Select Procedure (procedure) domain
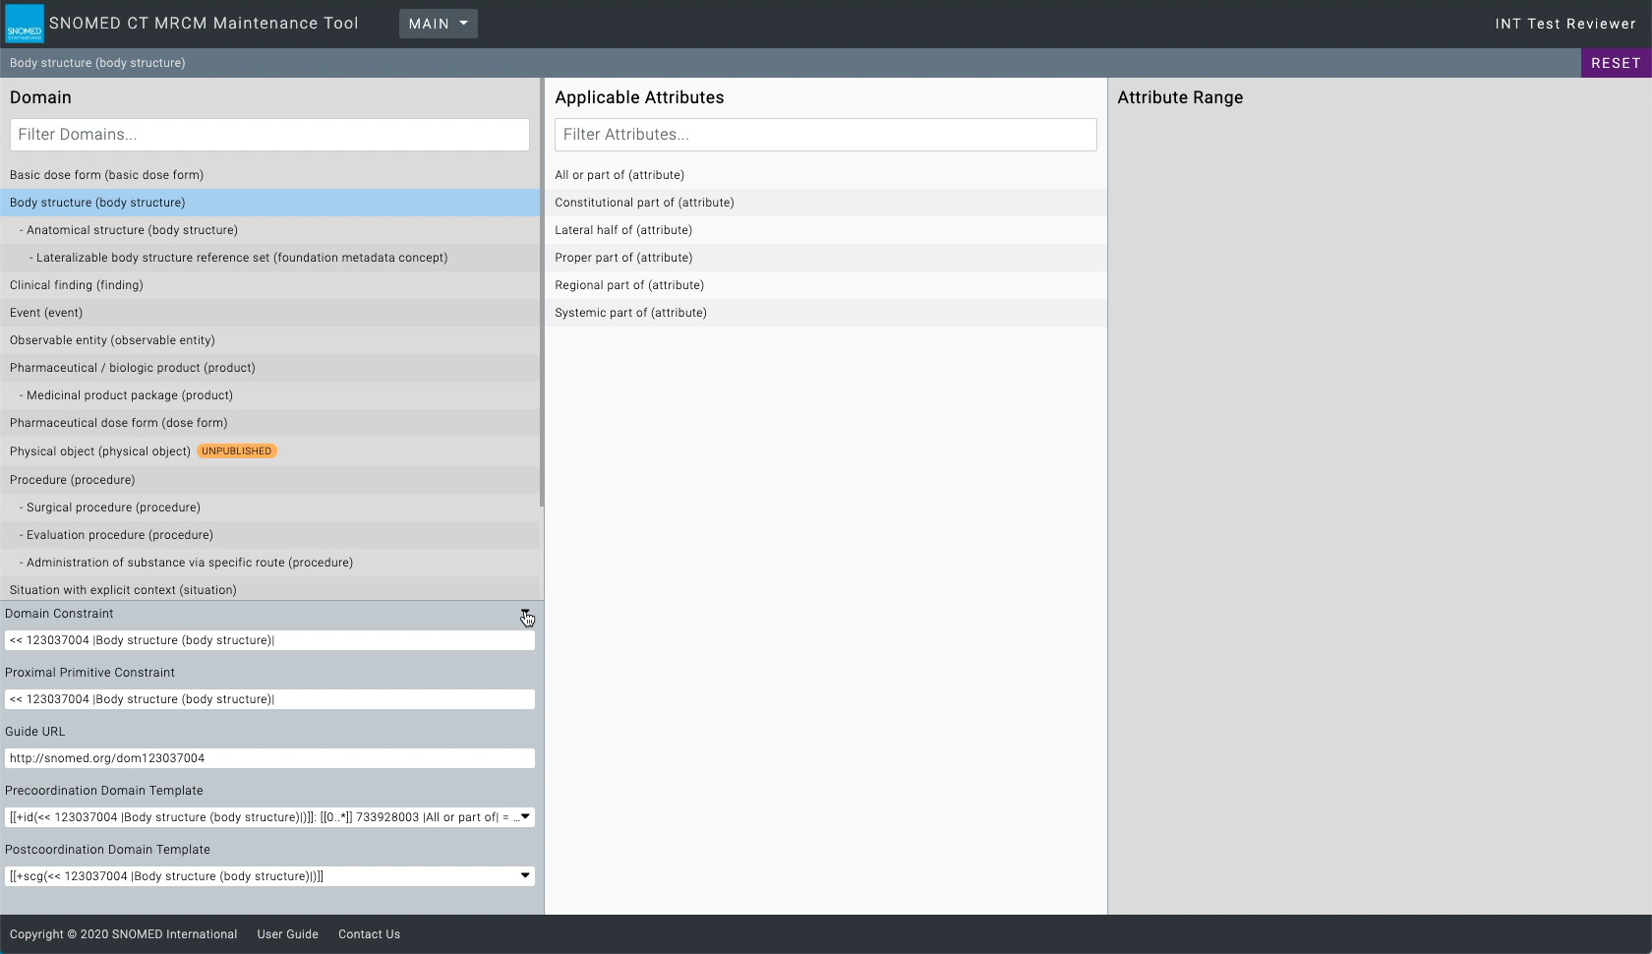The width and height of the screenshot is (1652, 954). (x=269, y=480)
